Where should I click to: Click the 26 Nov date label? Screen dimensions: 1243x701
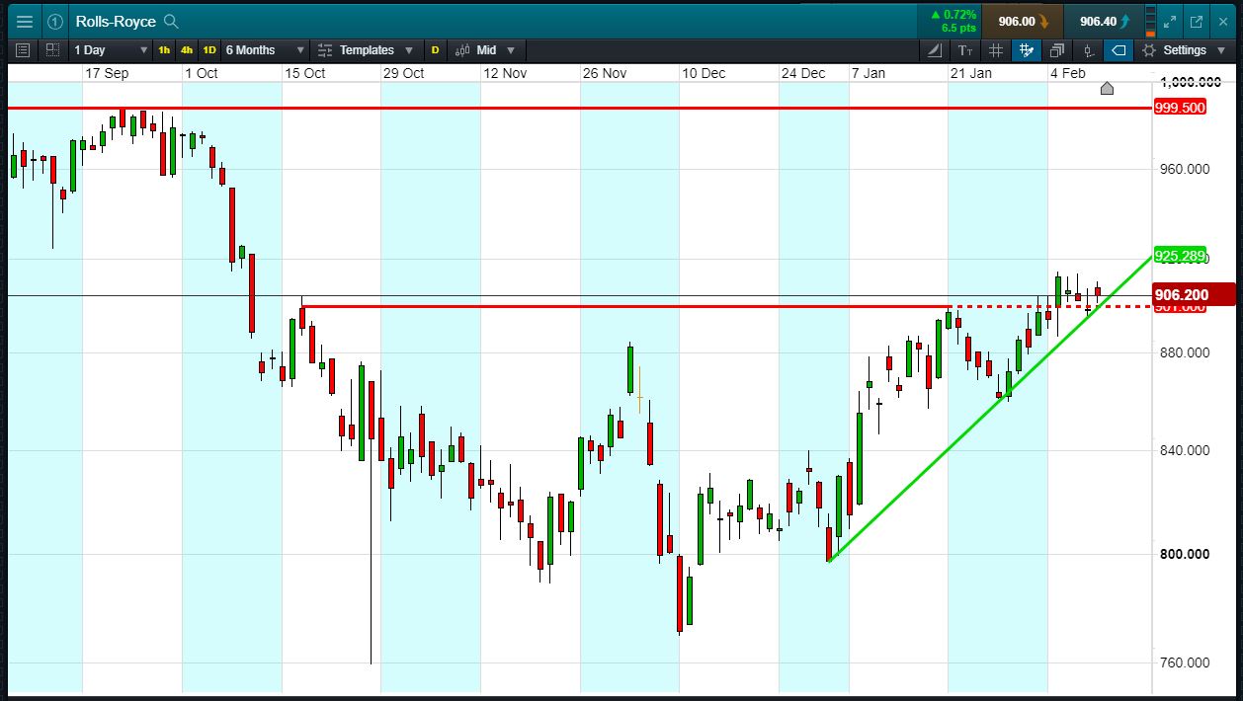point(605,73)
